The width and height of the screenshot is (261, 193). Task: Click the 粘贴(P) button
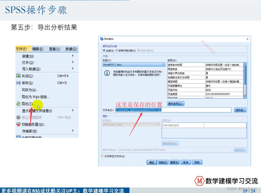(163, 162)
